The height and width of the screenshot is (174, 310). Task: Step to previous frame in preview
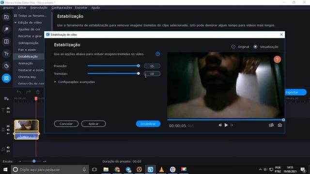(220, 125)
